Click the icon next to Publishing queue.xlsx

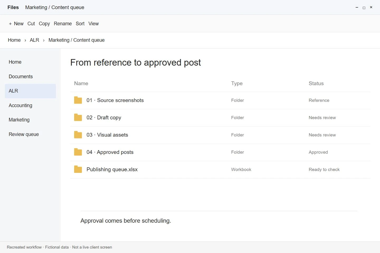pyautogui.click(x=78, y=169)
